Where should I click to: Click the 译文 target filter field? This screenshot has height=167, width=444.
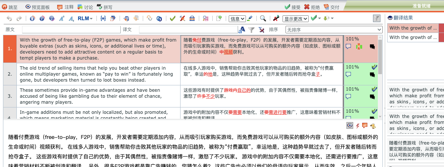tap(188, 30)
